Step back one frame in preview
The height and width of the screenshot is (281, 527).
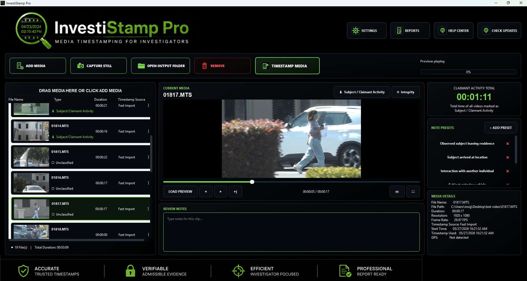[x=206, y=192]
